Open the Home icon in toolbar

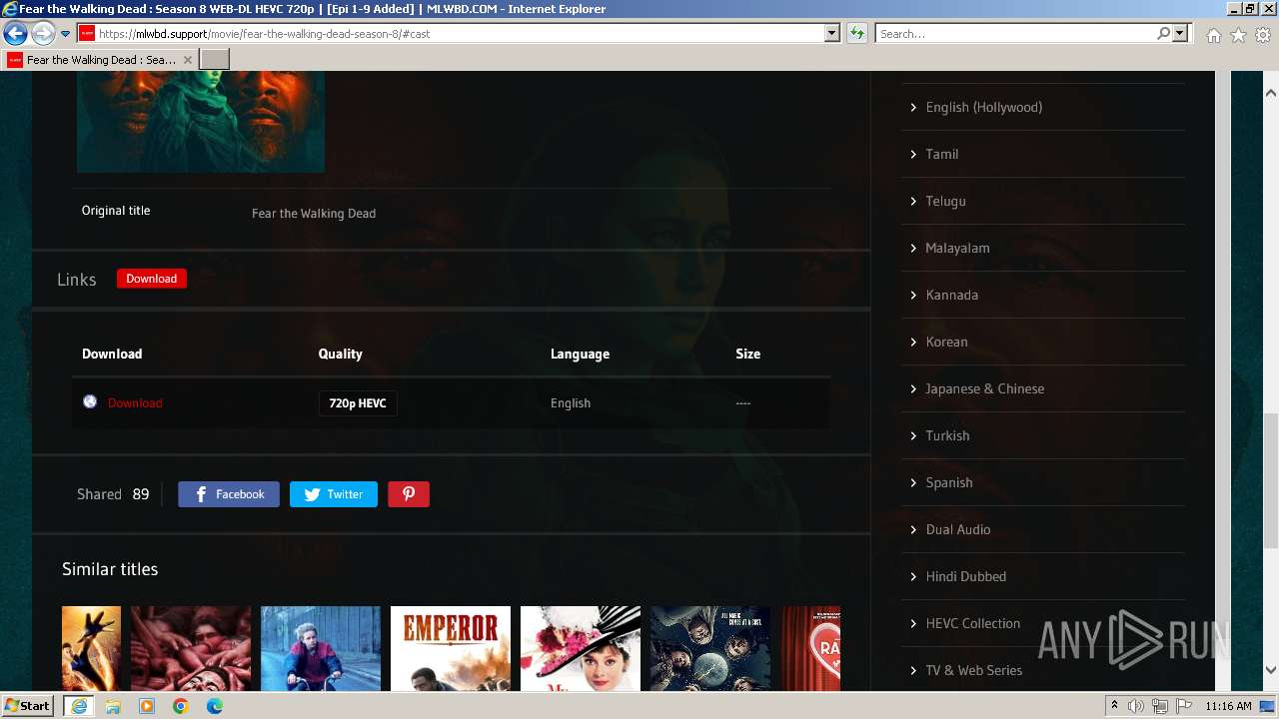[1213, 35]
